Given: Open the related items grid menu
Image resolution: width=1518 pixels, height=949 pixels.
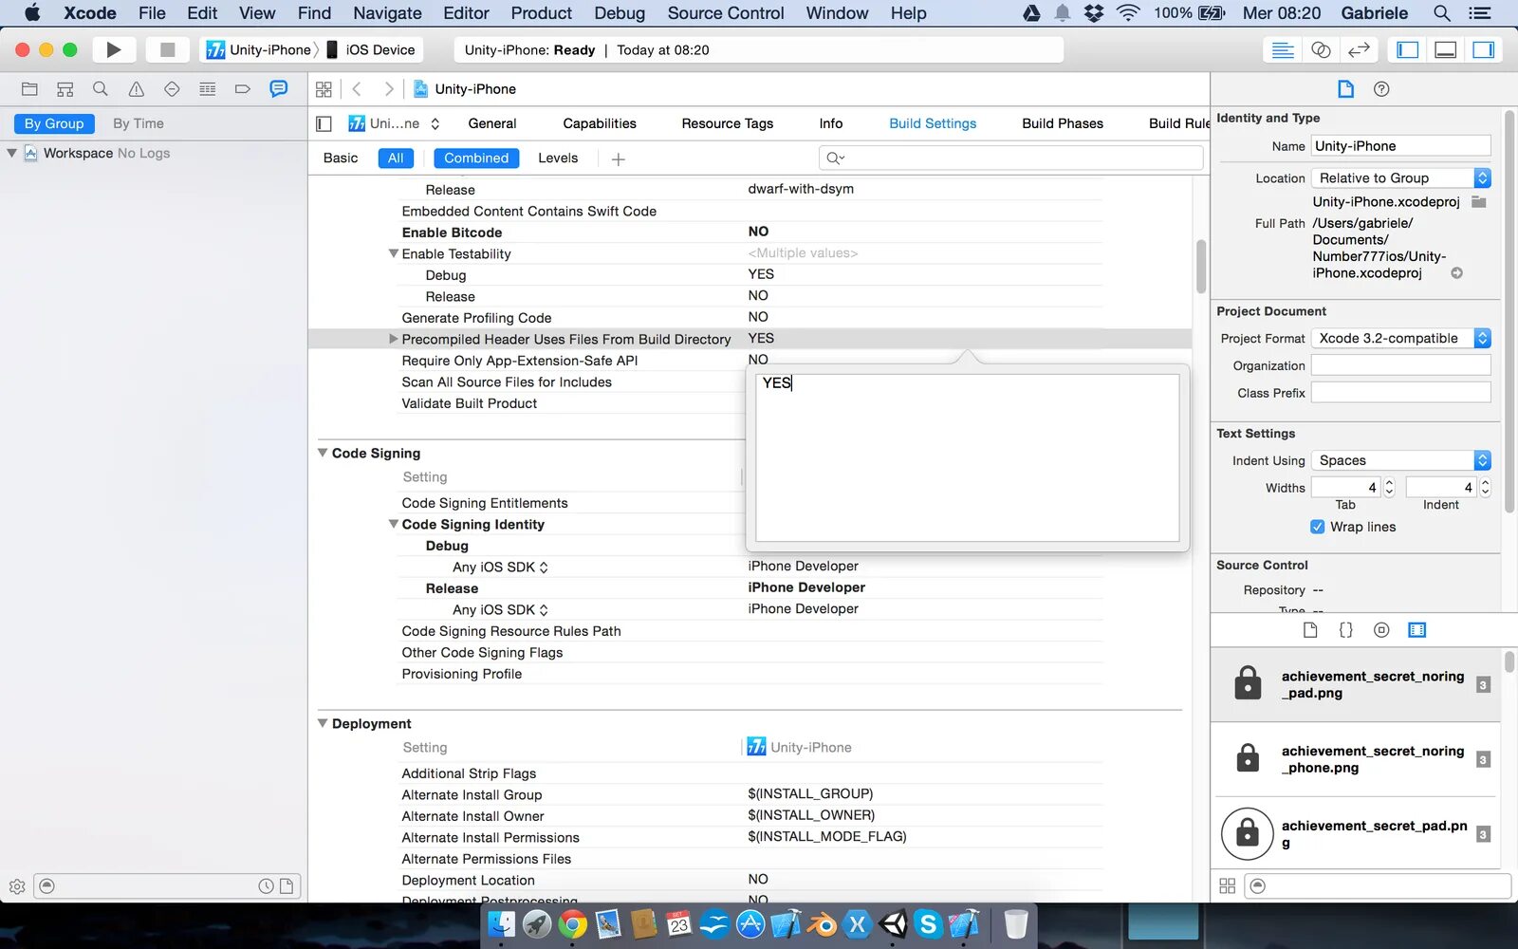Looking at the screenshot, I should click(324, 89).
